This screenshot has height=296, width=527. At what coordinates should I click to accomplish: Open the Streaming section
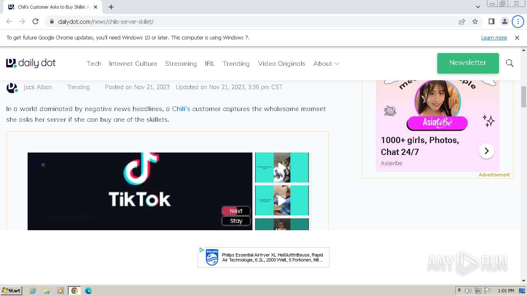click(x=181, y=63)
